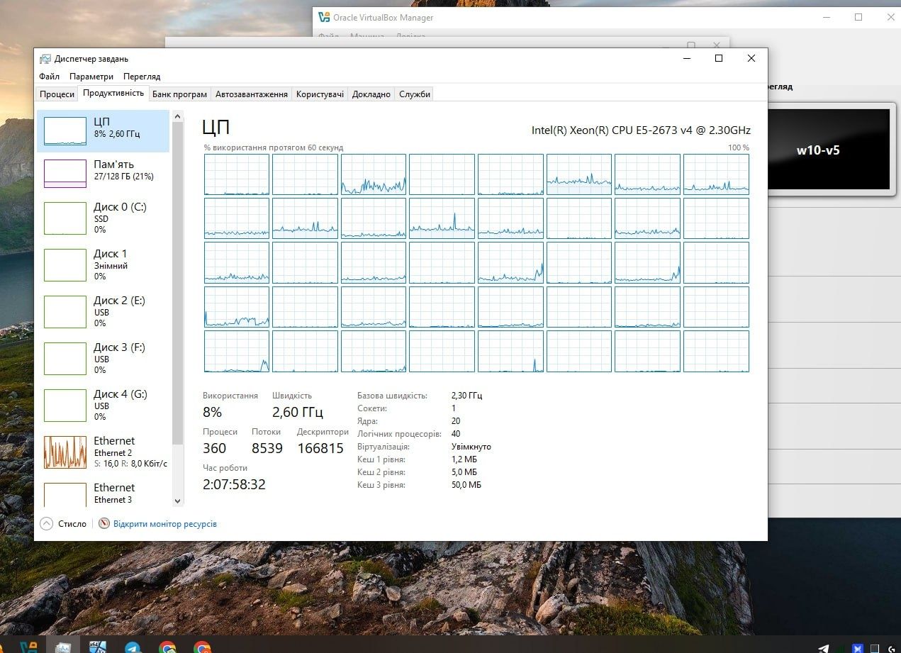Click the sidebar scrollbar down arrow
This screenshot has height=653, width=901.
point(177,501)
